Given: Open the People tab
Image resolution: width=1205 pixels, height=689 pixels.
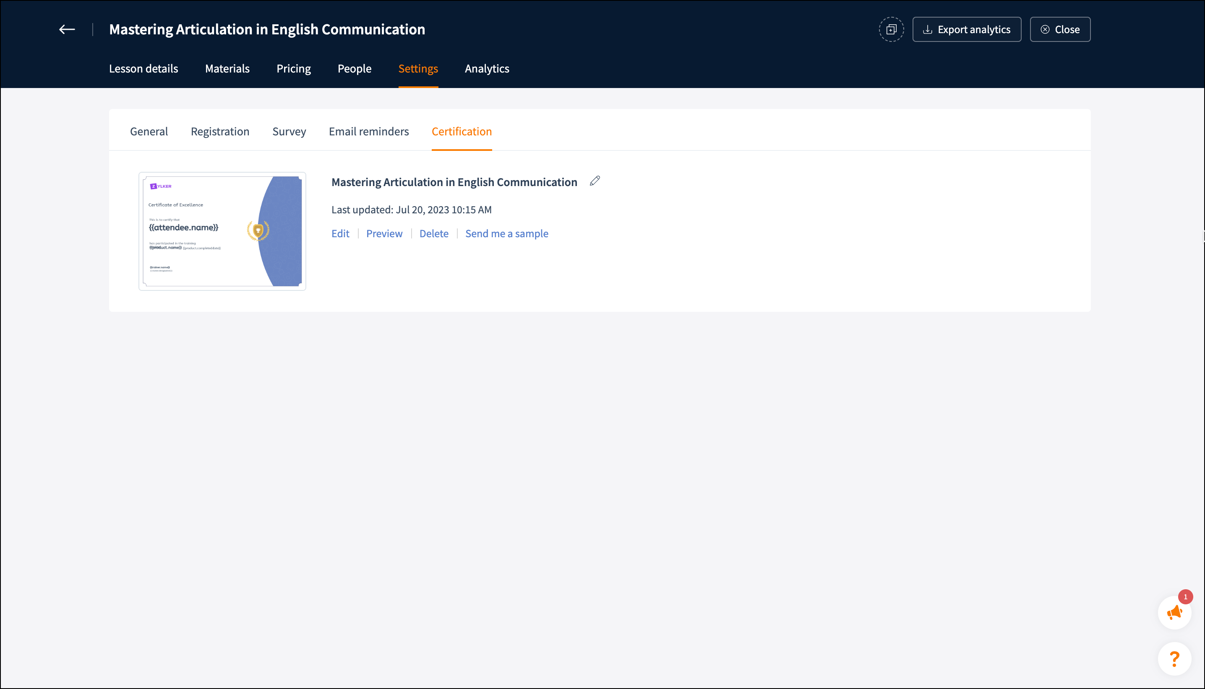Looking at the screenshot, I should coord(354,69).
